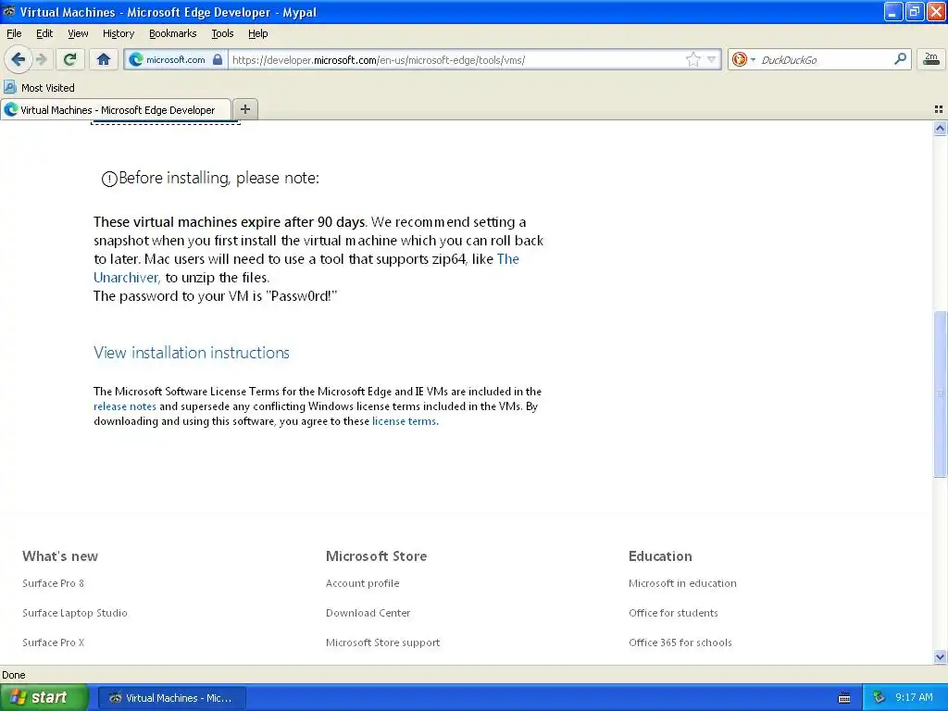This screenshot has height=711, width=948.
Task: Open the Windows start menu
Action: (44, 698)
